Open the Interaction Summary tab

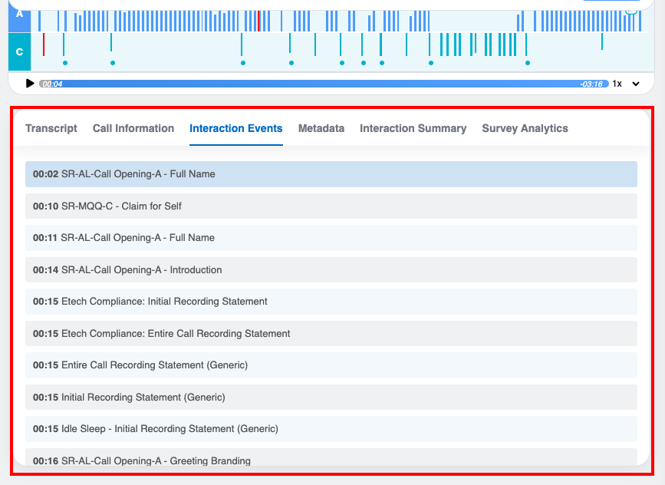413,128
